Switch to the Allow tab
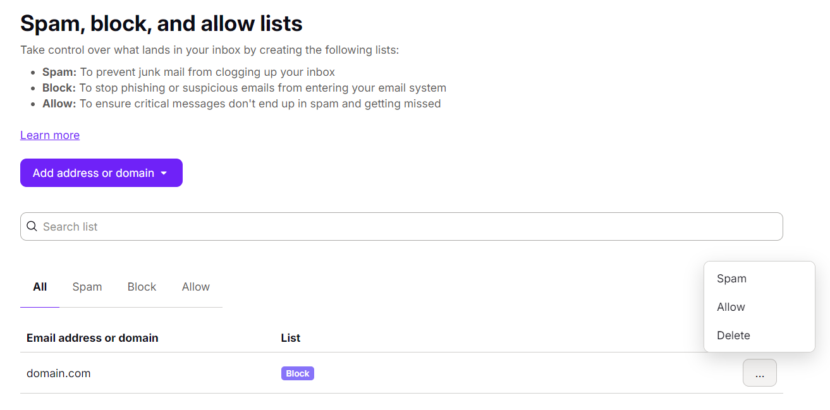 196,287
